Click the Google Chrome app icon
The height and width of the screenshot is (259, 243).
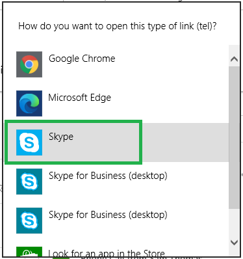pyautogui.click(x=29, y=64)
